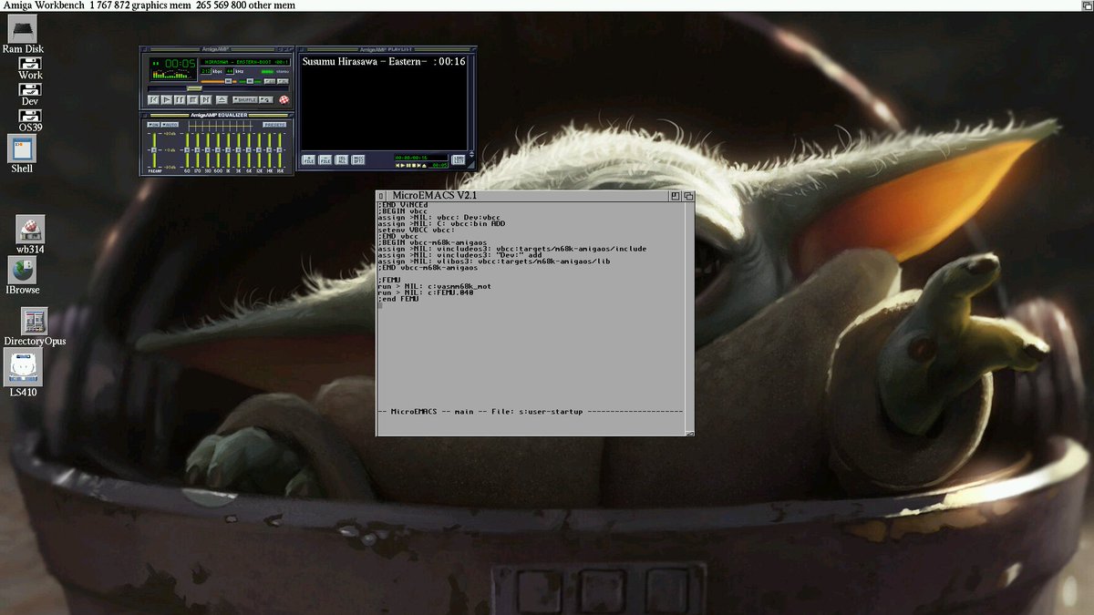The image size is (1094, 615).
Task: Adjust the 60 Hz equalizer band slider
Action: click(x=187, y=150)
